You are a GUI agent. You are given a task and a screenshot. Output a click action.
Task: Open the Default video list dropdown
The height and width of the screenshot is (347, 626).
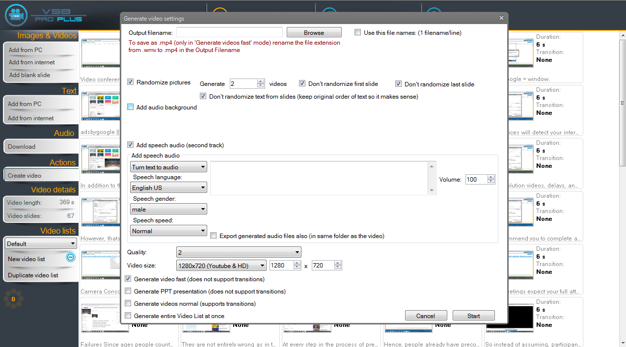41,243
